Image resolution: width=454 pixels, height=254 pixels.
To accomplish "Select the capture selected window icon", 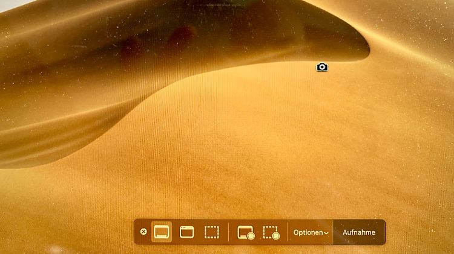I will pyautogui.click(x=187, y=232).
